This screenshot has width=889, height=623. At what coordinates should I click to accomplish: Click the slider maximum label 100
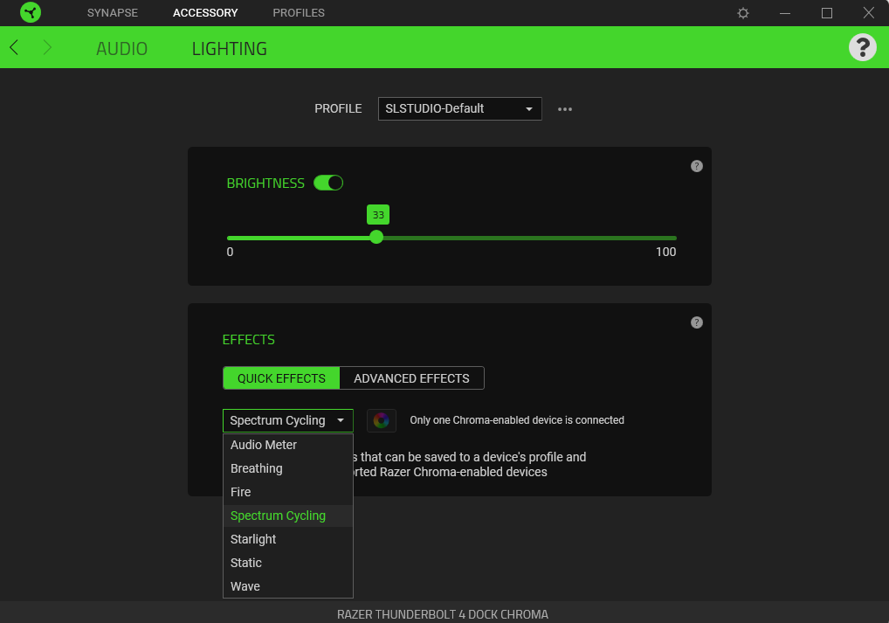click(x=665, y=252)
